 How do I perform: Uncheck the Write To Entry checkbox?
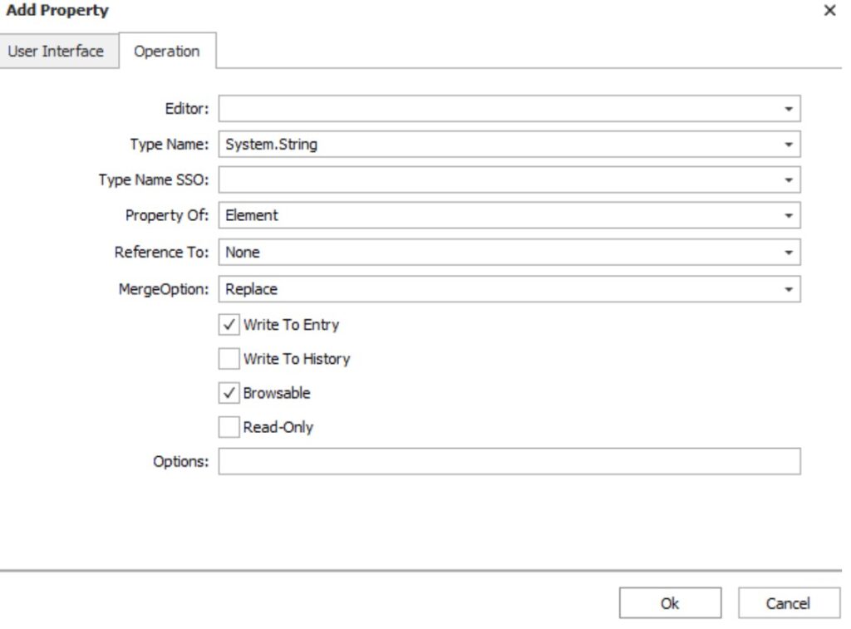point(229,324)
